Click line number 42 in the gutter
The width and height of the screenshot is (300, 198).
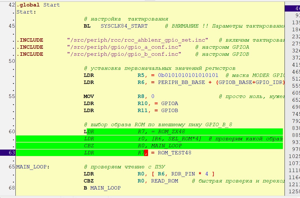[12, 5]
